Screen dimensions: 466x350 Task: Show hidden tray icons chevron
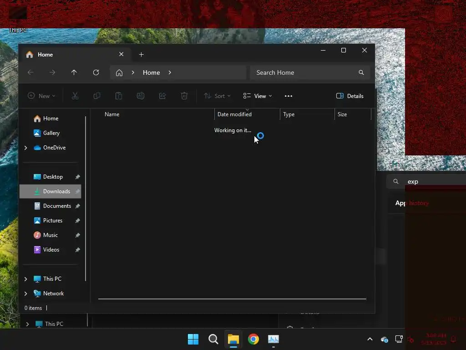(x=370, y=339)
